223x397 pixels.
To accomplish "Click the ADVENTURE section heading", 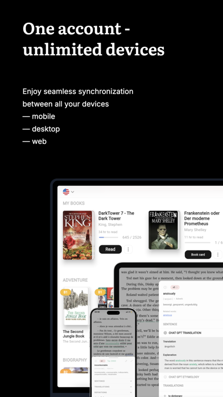I will (75, 280).
